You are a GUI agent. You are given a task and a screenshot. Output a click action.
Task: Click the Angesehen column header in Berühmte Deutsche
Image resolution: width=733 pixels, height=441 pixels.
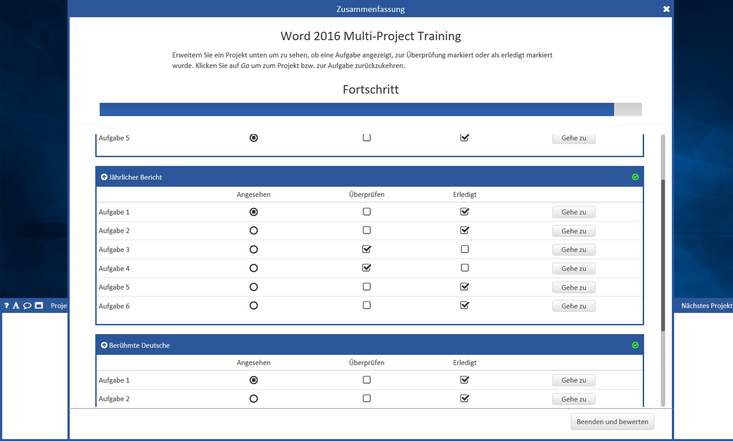(x=253, y=363)
